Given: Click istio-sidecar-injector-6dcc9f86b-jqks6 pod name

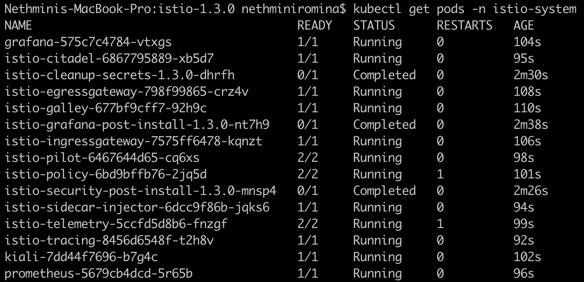Looking at the screenshot, I should click(x=137, y=208).
